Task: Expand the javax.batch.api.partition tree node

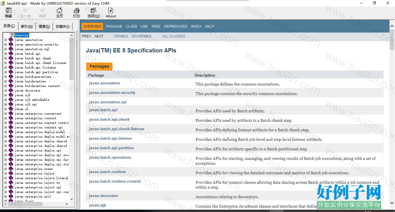Action: (x=5, y=72)
